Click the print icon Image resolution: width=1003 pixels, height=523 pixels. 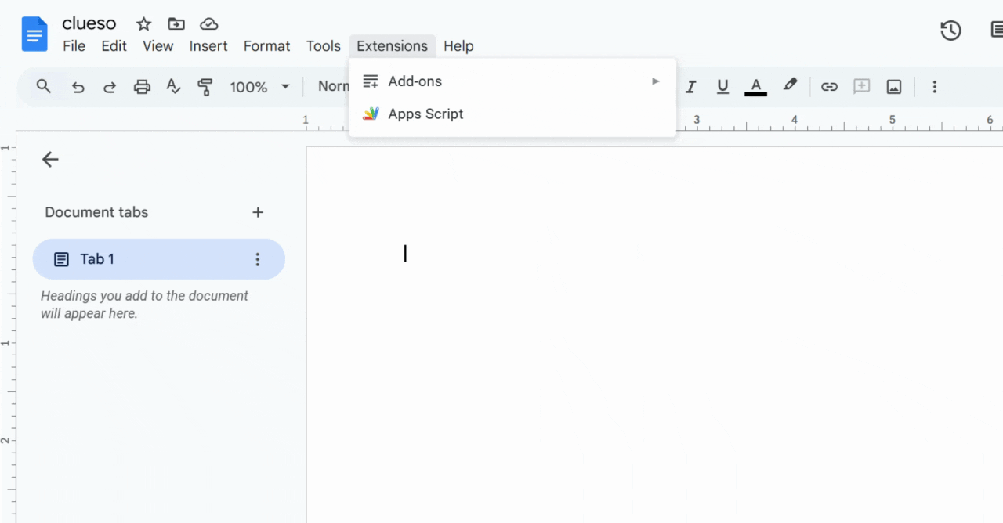point(142,87)
